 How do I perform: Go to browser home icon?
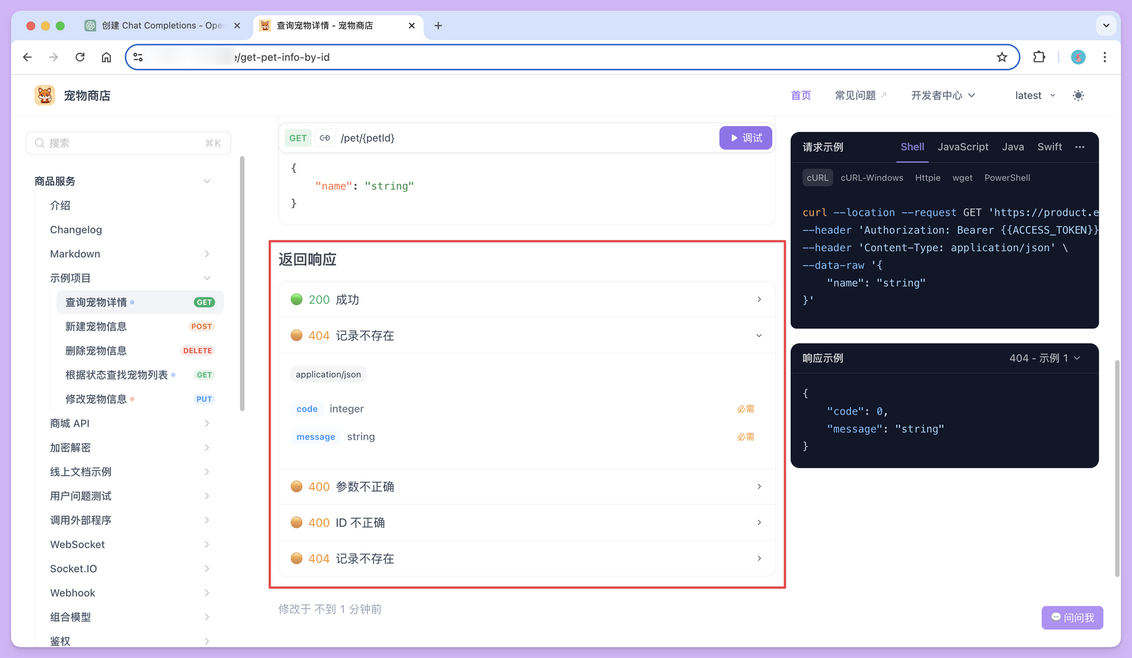click(106, 57)
